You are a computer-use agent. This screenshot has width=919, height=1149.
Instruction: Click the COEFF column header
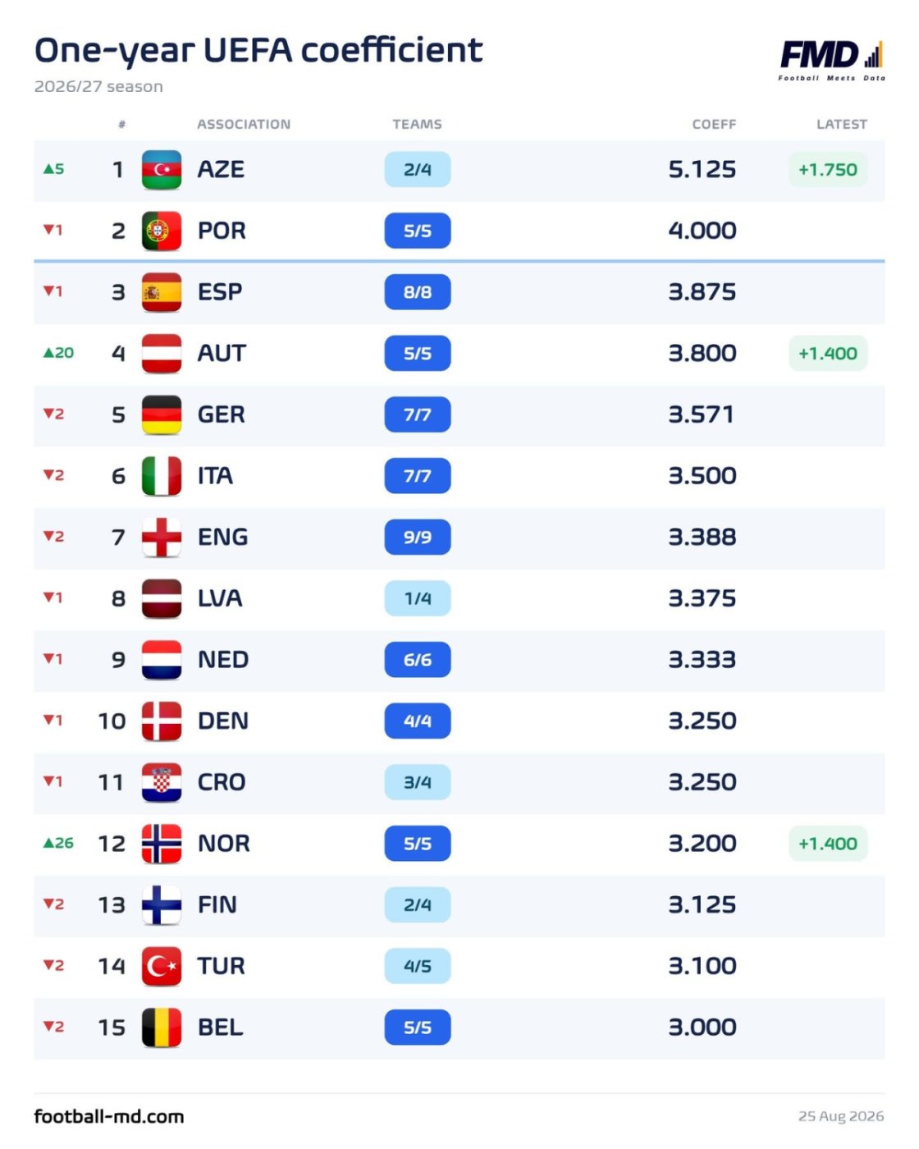tap(714, 124)
